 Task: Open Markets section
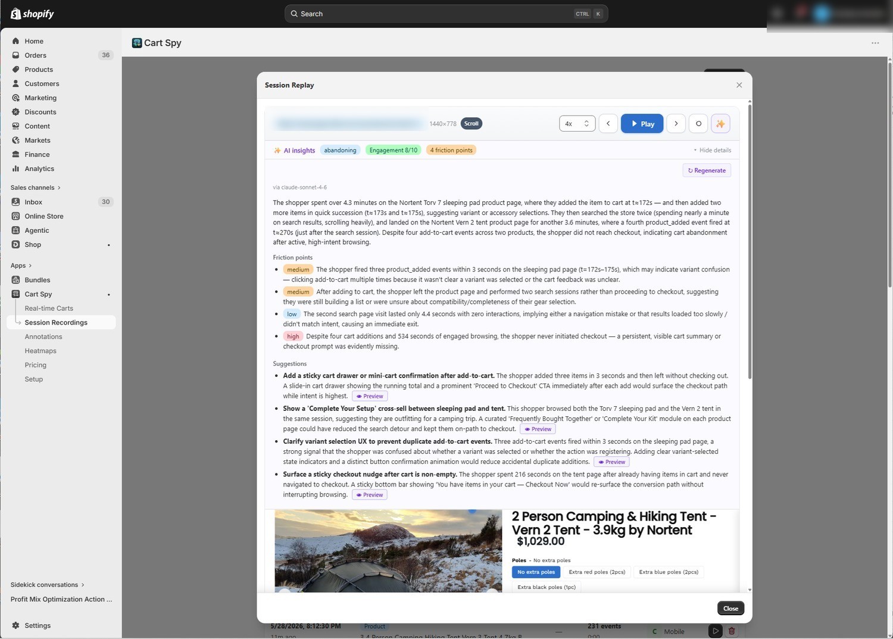(x=38, y=141)
